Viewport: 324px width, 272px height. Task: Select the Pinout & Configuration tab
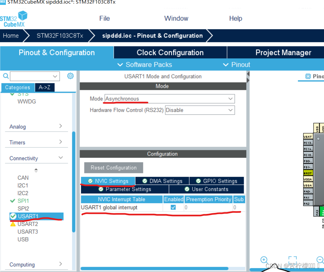(x=57, y=53)
